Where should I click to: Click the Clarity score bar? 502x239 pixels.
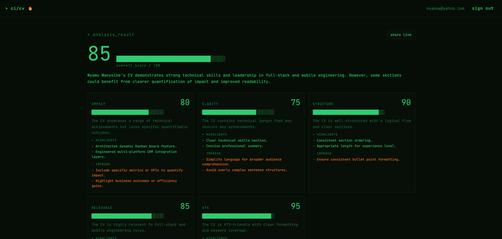(x=238, y=112)
